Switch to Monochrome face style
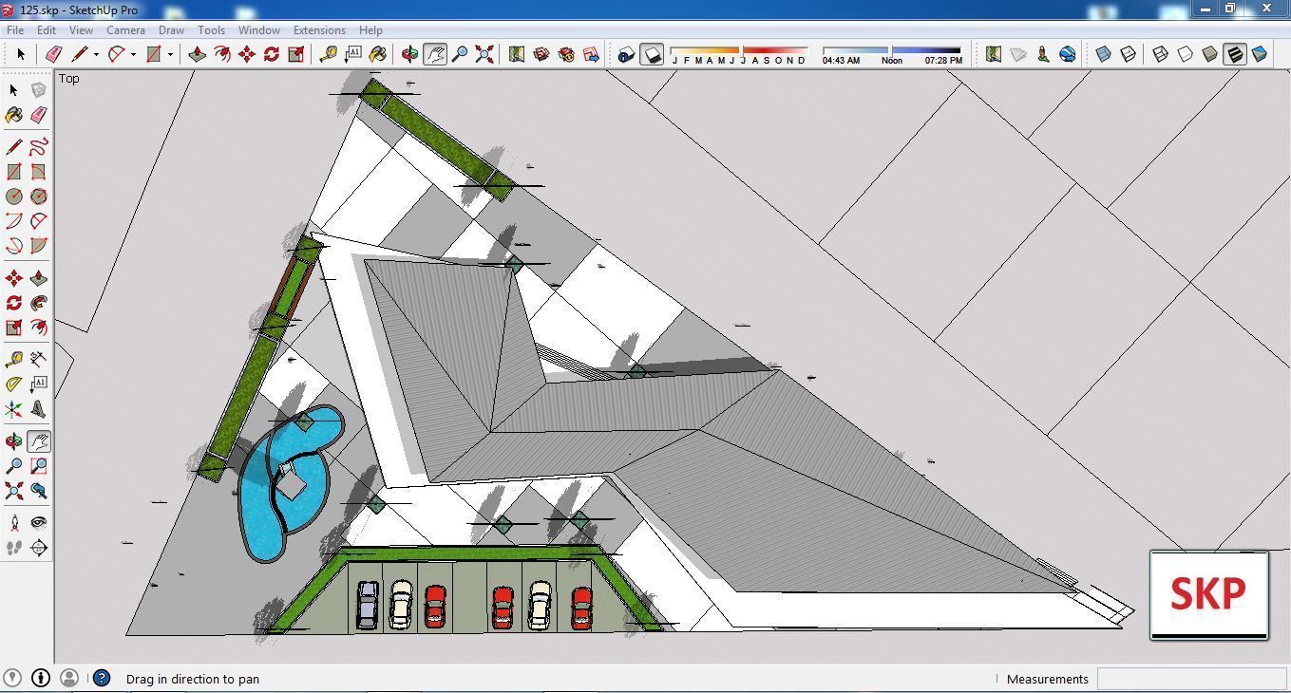This screenshot has width=1291, height=693. [1260, 54]
